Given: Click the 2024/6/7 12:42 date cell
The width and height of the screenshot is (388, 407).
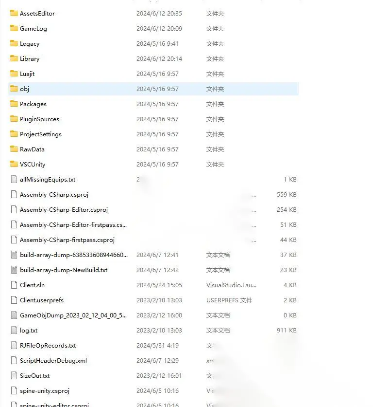Looking at the screenshot, I should pos(157,270).
